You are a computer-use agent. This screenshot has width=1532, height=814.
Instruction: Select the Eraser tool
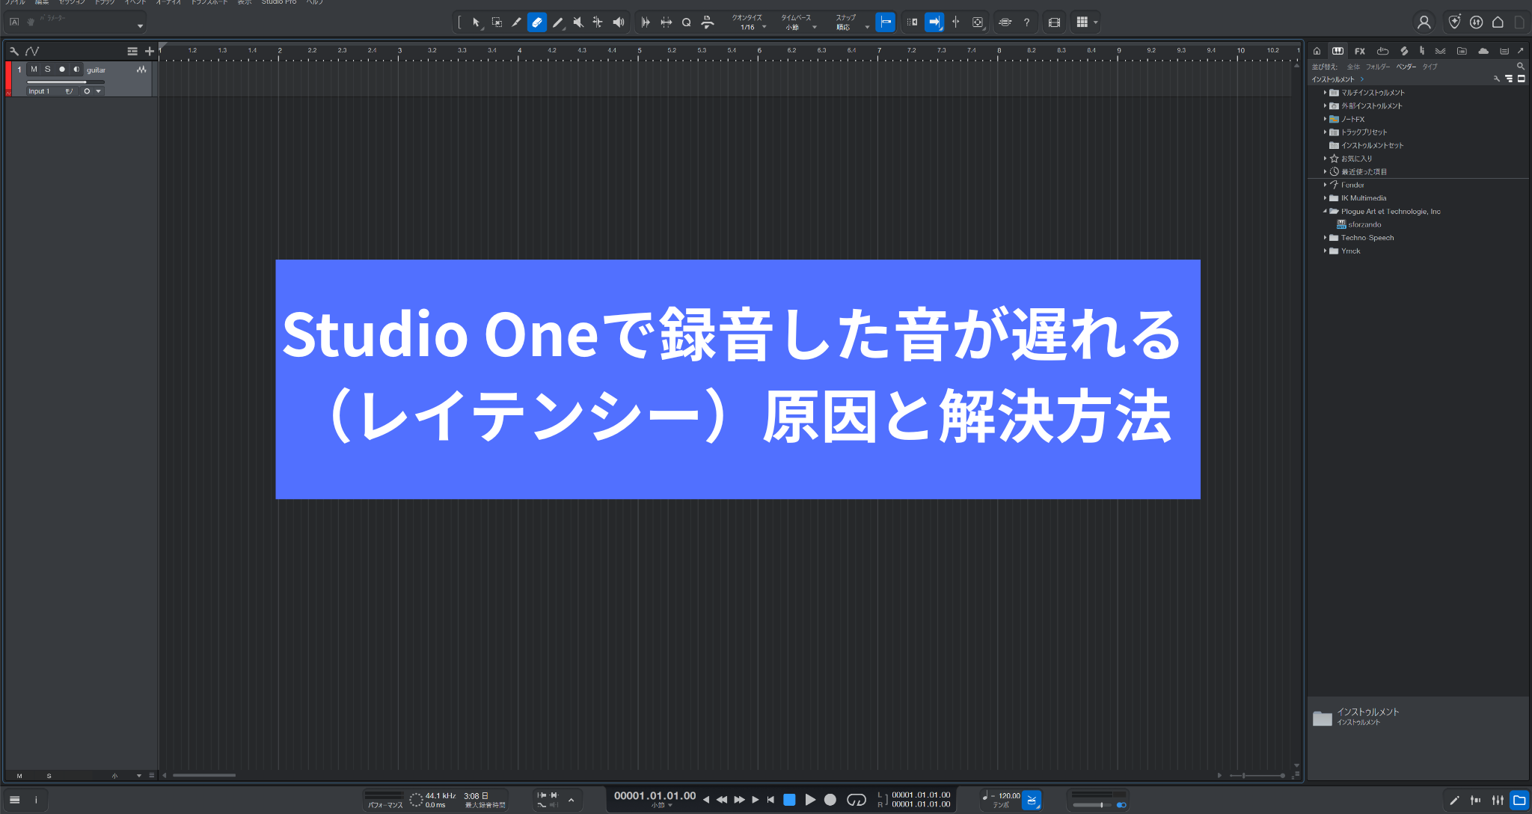(x=537, y=22)
